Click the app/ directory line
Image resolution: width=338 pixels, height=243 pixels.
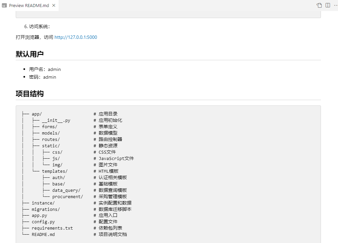(x=37, y=114)
